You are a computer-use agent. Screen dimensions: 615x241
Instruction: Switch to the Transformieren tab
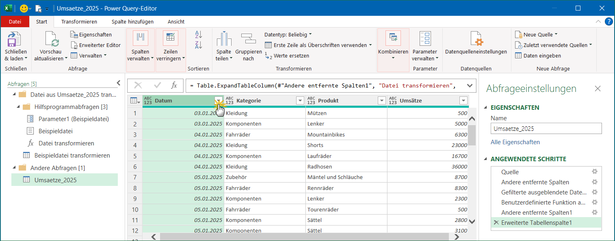click(x=79, y=21)
